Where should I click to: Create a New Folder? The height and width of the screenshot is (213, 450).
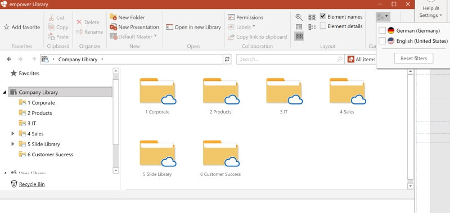coord(127,17)
